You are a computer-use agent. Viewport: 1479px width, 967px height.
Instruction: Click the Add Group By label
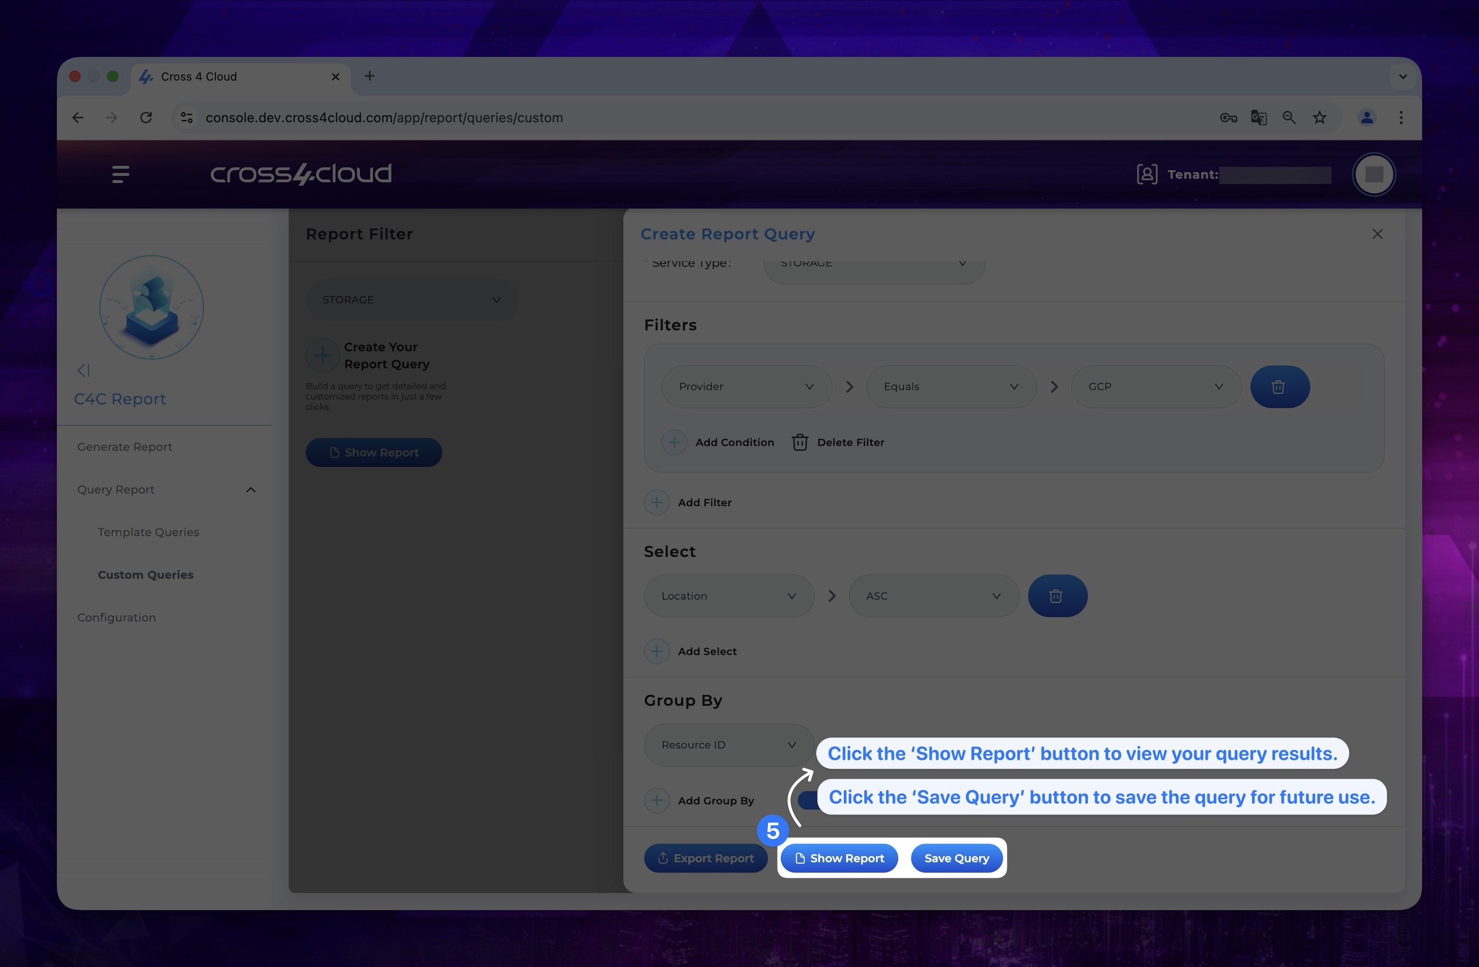[716, 801]
